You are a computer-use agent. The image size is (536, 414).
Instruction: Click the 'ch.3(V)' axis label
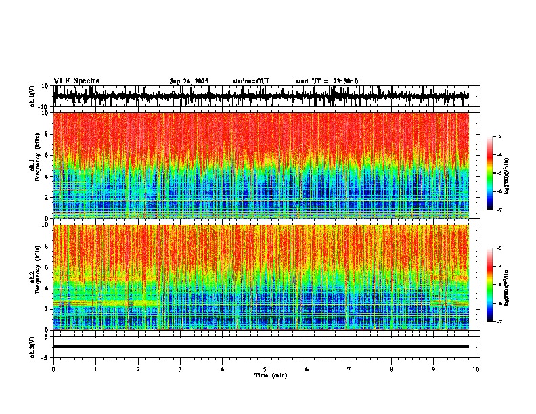click(x=32, y=347)
